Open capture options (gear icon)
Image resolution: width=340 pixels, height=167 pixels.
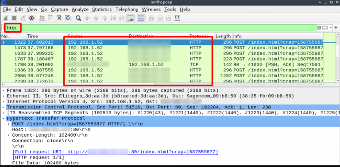(31, 18)
